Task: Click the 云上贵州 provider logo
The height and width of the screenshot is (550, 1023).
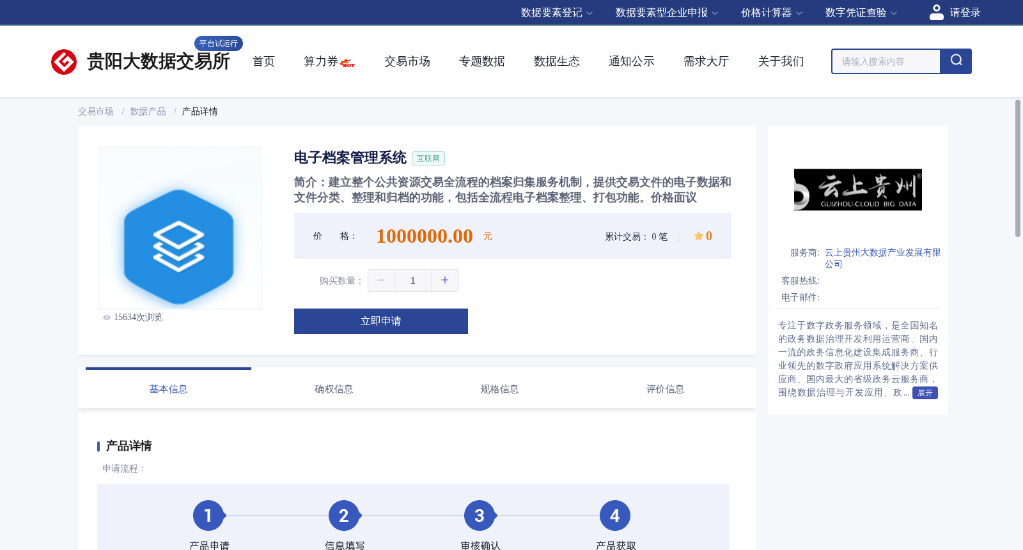Action: pos(858,190)
